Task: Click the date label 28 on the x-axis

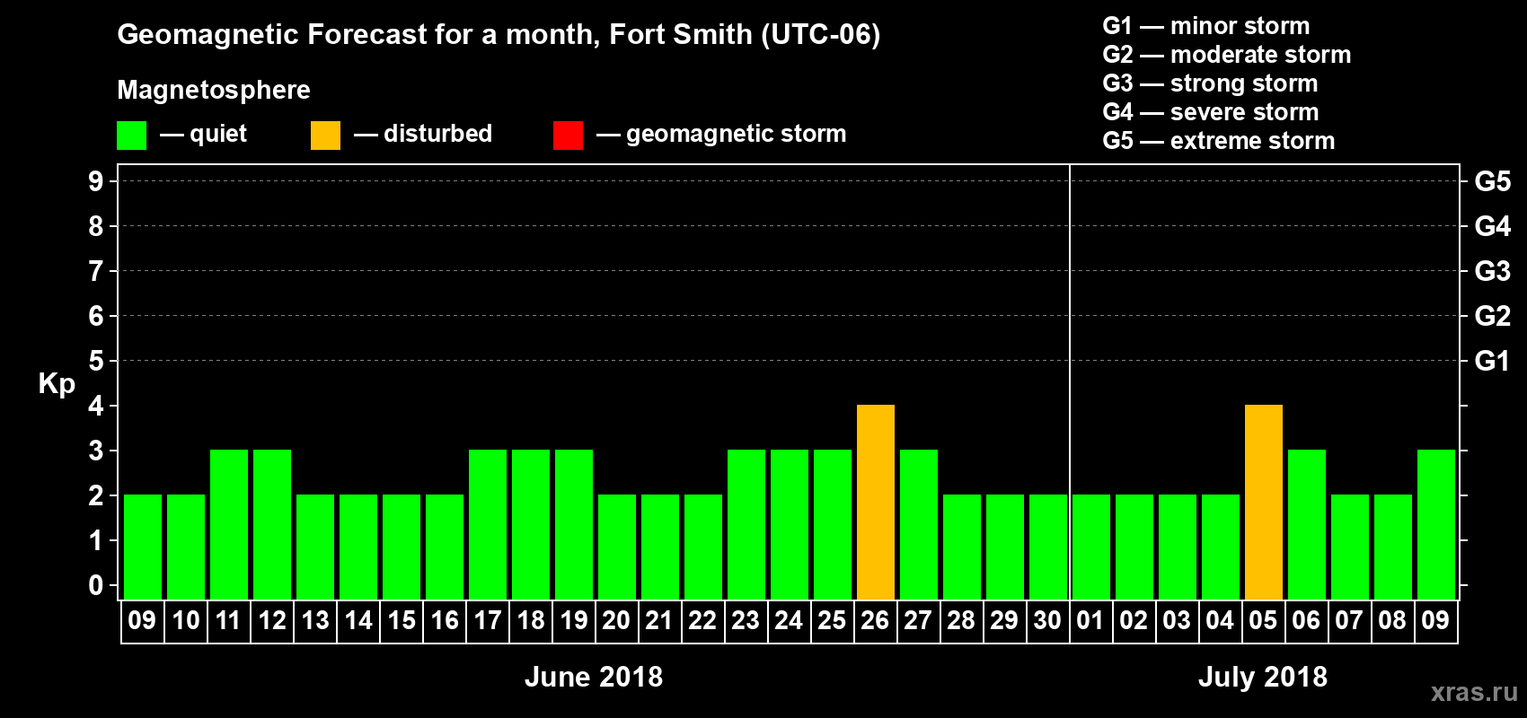Action: point(962,620)
